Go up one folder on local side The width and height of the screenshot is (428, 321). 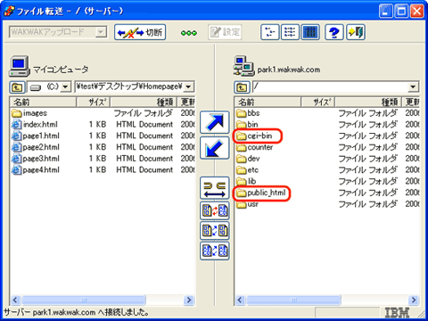tap(17, 87)
